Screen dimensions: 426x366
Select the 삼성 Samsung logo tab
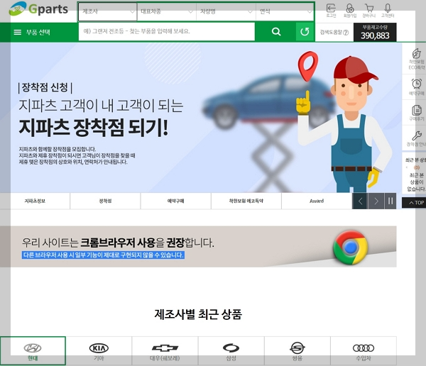click(x=231, y=351)
